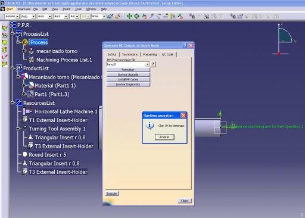Switch to the In/Out tab

click(x=112, y=54)
